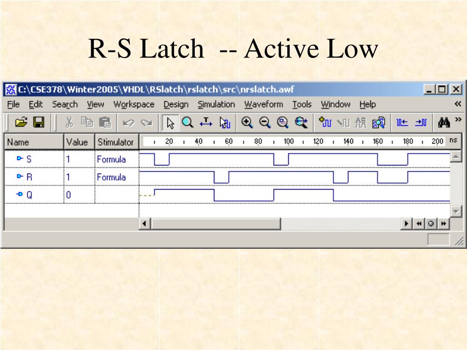
Task: Maximize the nrslatch.awf window
Action: [442, 89]
